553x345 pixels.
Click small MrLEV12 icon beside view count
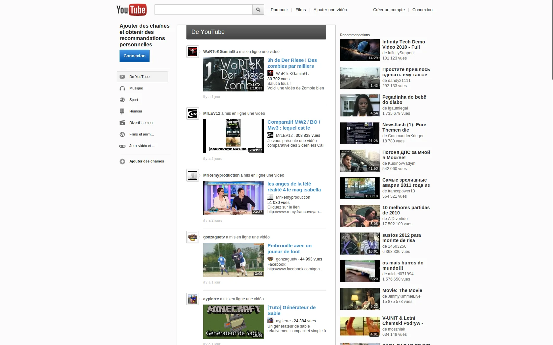[270, 135]
